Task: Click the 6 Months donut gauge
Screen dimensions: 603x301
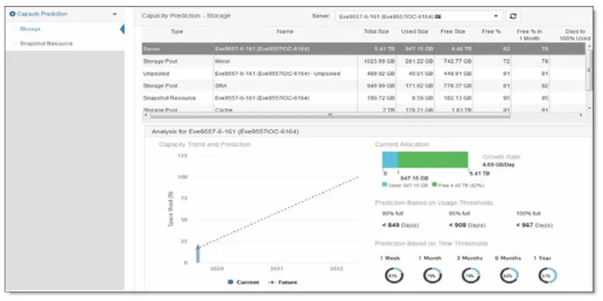Action: point(509,276)
